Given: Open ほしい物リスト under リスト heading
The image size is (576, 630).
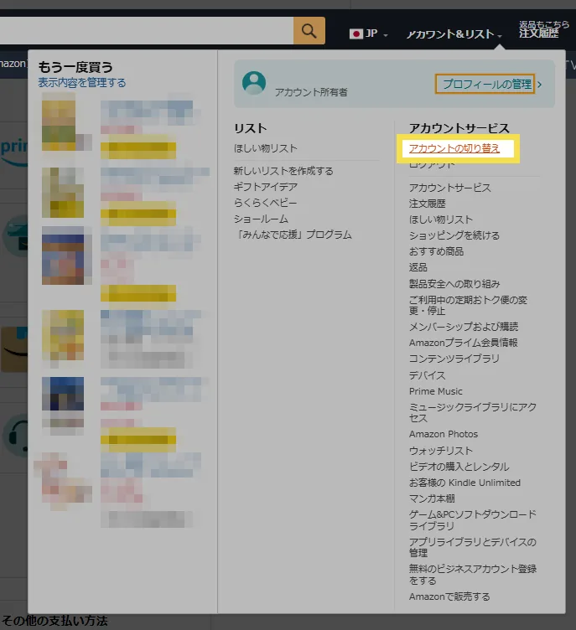Looking at the screenshot, I should [x=266, y=148].
